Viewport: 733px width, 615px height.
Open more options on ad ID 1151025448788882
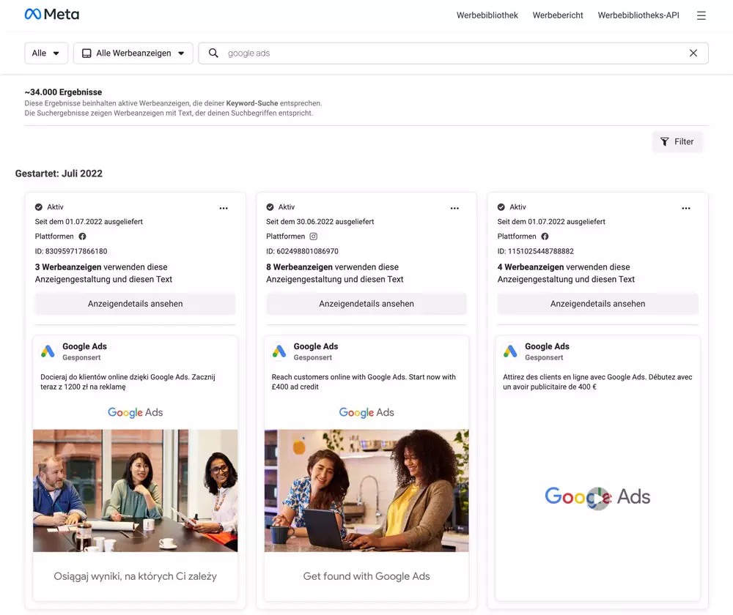point(686,208)
